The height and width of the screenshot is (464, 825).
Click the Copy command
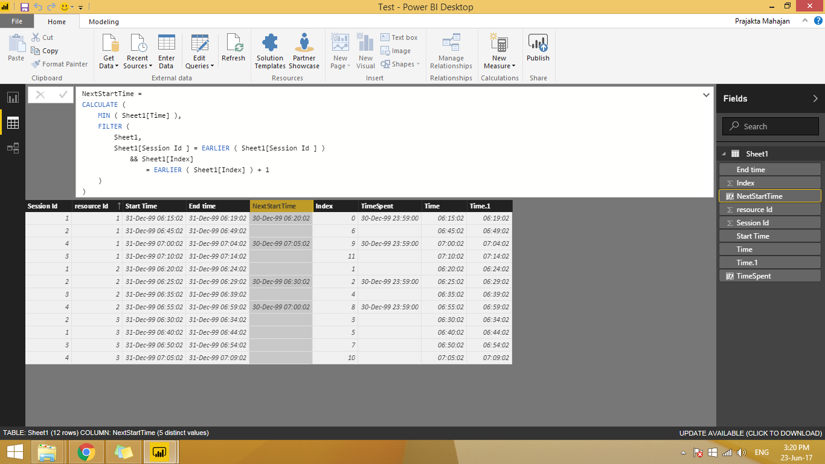(x=45, y=51)
